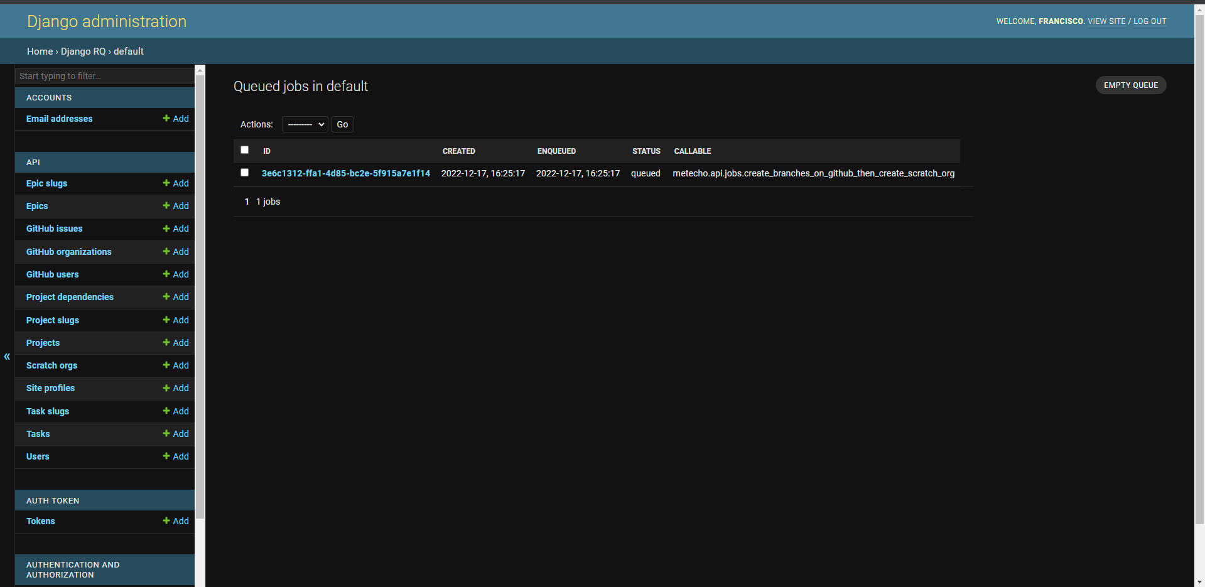Viewport: 1205px width, 587px height.
Task: Add a new Project slug
Action: 176,320
